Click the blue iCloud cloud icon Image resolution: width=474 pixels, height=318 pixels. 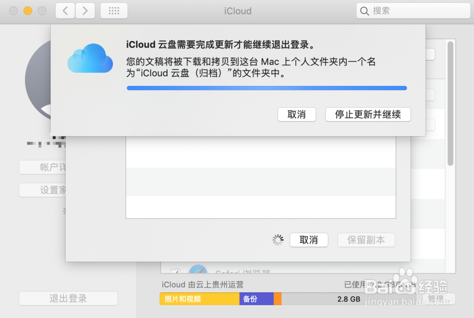point(90,58)
